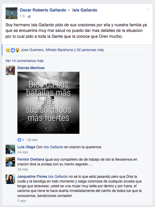Expand Ver 14 comentarios más
155x207 pixels.
pyautogui.click(x=25, y=61)
